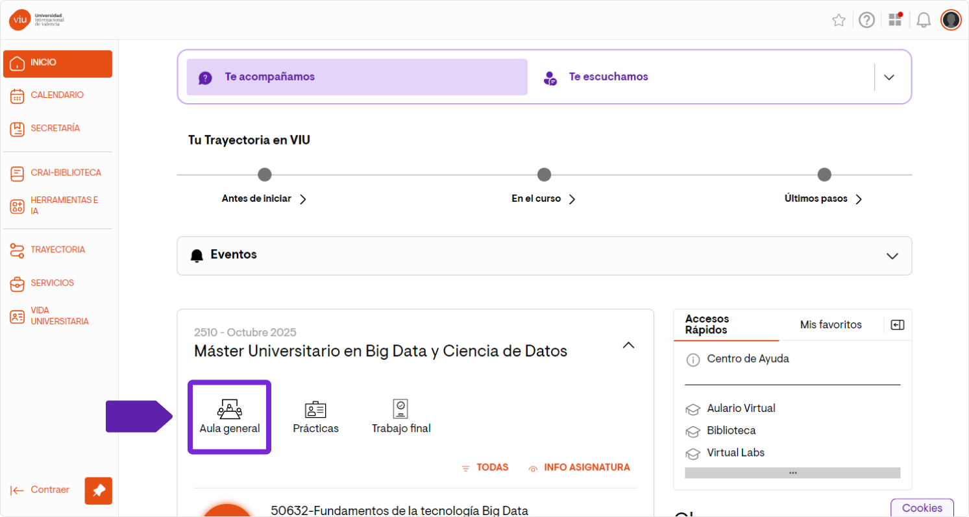Open the notifications bell
969x517 pixels.
924,20
